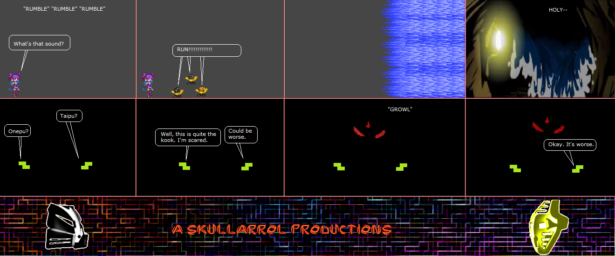
Task: Click the red monster eyes above "Okay. It's worse."
Action: click(548, 126)
